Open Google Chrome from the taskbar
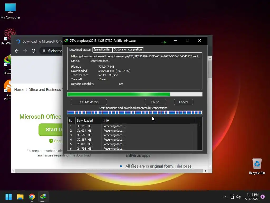The image size is (270, 203). point(32,197)
